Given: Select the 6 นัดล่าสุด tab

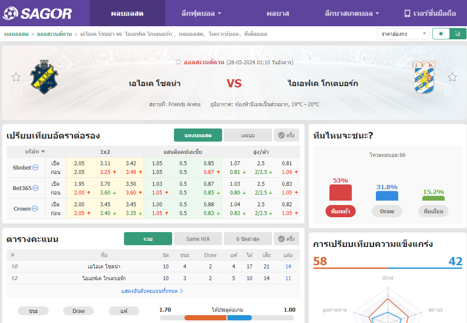Looking at the screenshot, I should pyautogui.click(x=248, y=239).
